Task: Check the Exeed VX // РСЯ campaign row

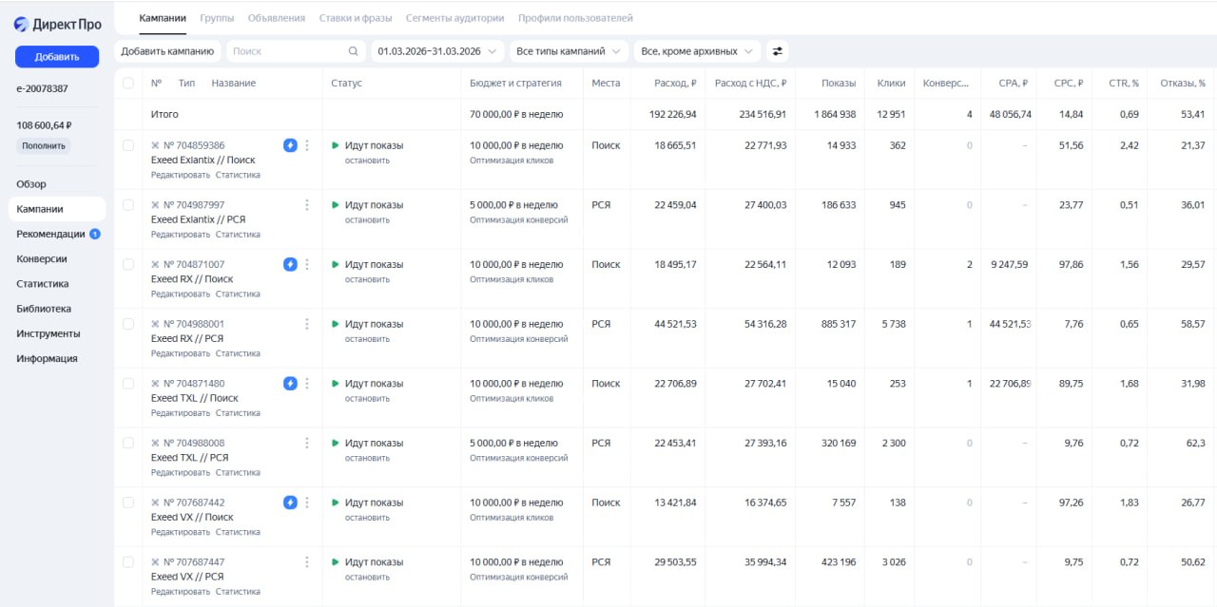Action: pos(128,561)
